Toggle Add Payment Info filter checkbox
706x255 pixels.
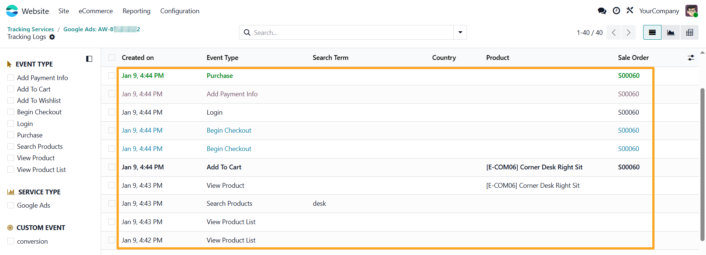[11, 78]
